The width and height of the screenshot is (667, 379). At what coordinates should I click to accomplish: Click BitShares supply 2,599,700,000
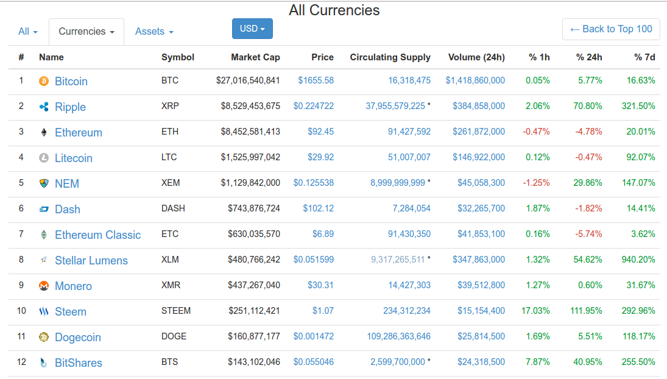click(x=398, y=362)
